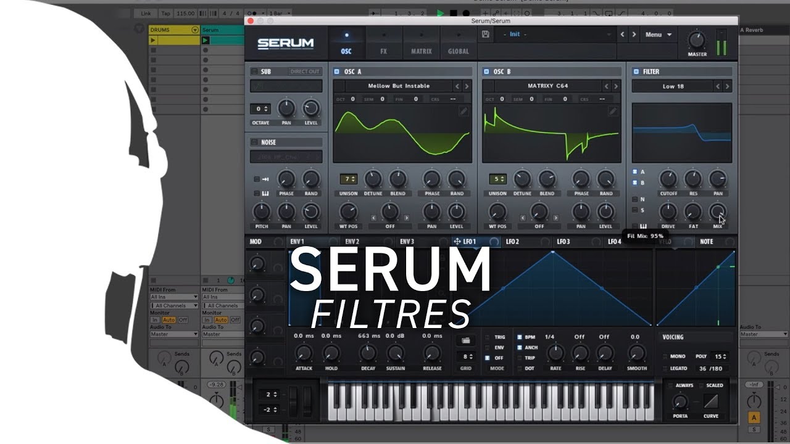Click the SUB DIRECT OUT button
Screen dimensions: 790x444
[305, 72]
